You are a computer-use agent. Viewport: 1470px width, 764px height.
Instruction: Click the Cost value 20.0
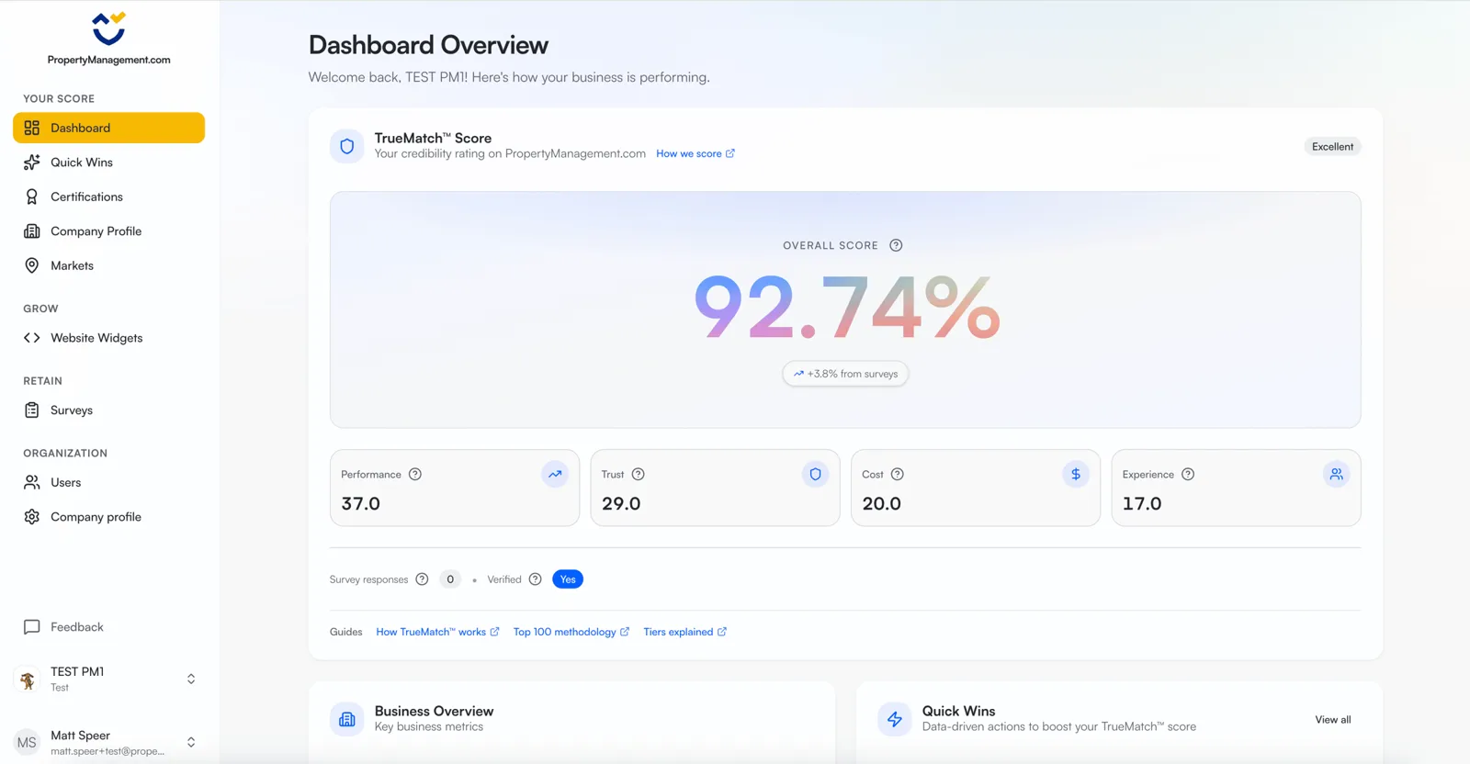pyautogui.click(x=882, y=503)
